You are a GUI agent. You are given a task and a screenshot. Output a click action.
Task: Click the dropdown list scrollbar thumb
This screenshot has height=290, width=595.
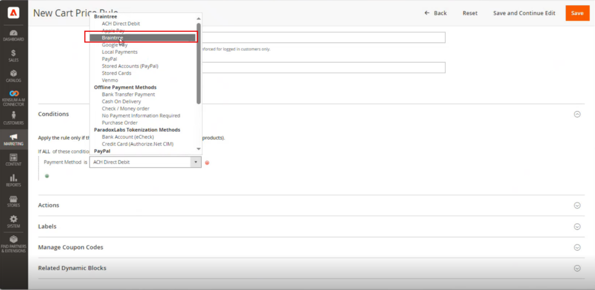(199, 63)
